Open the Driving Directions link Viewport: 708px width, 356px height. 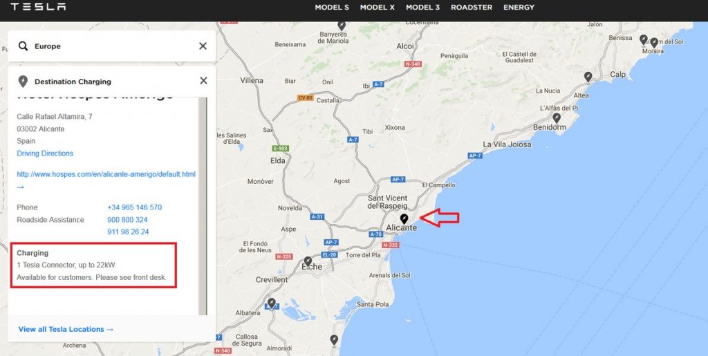point(45,153)
